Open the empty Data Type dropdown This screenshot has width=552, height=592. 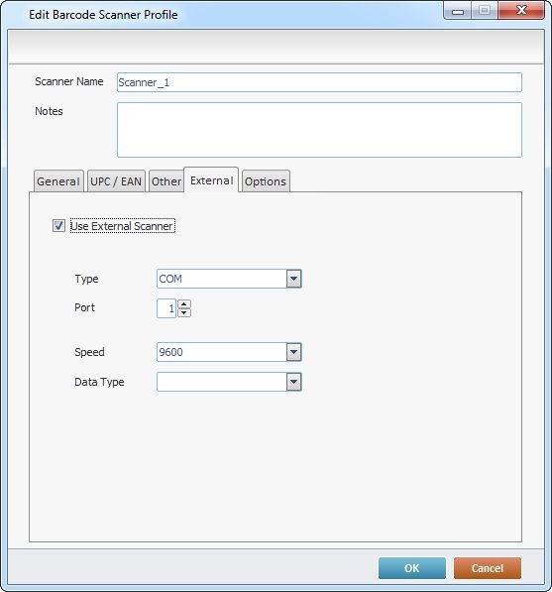(x=229, y=382)
